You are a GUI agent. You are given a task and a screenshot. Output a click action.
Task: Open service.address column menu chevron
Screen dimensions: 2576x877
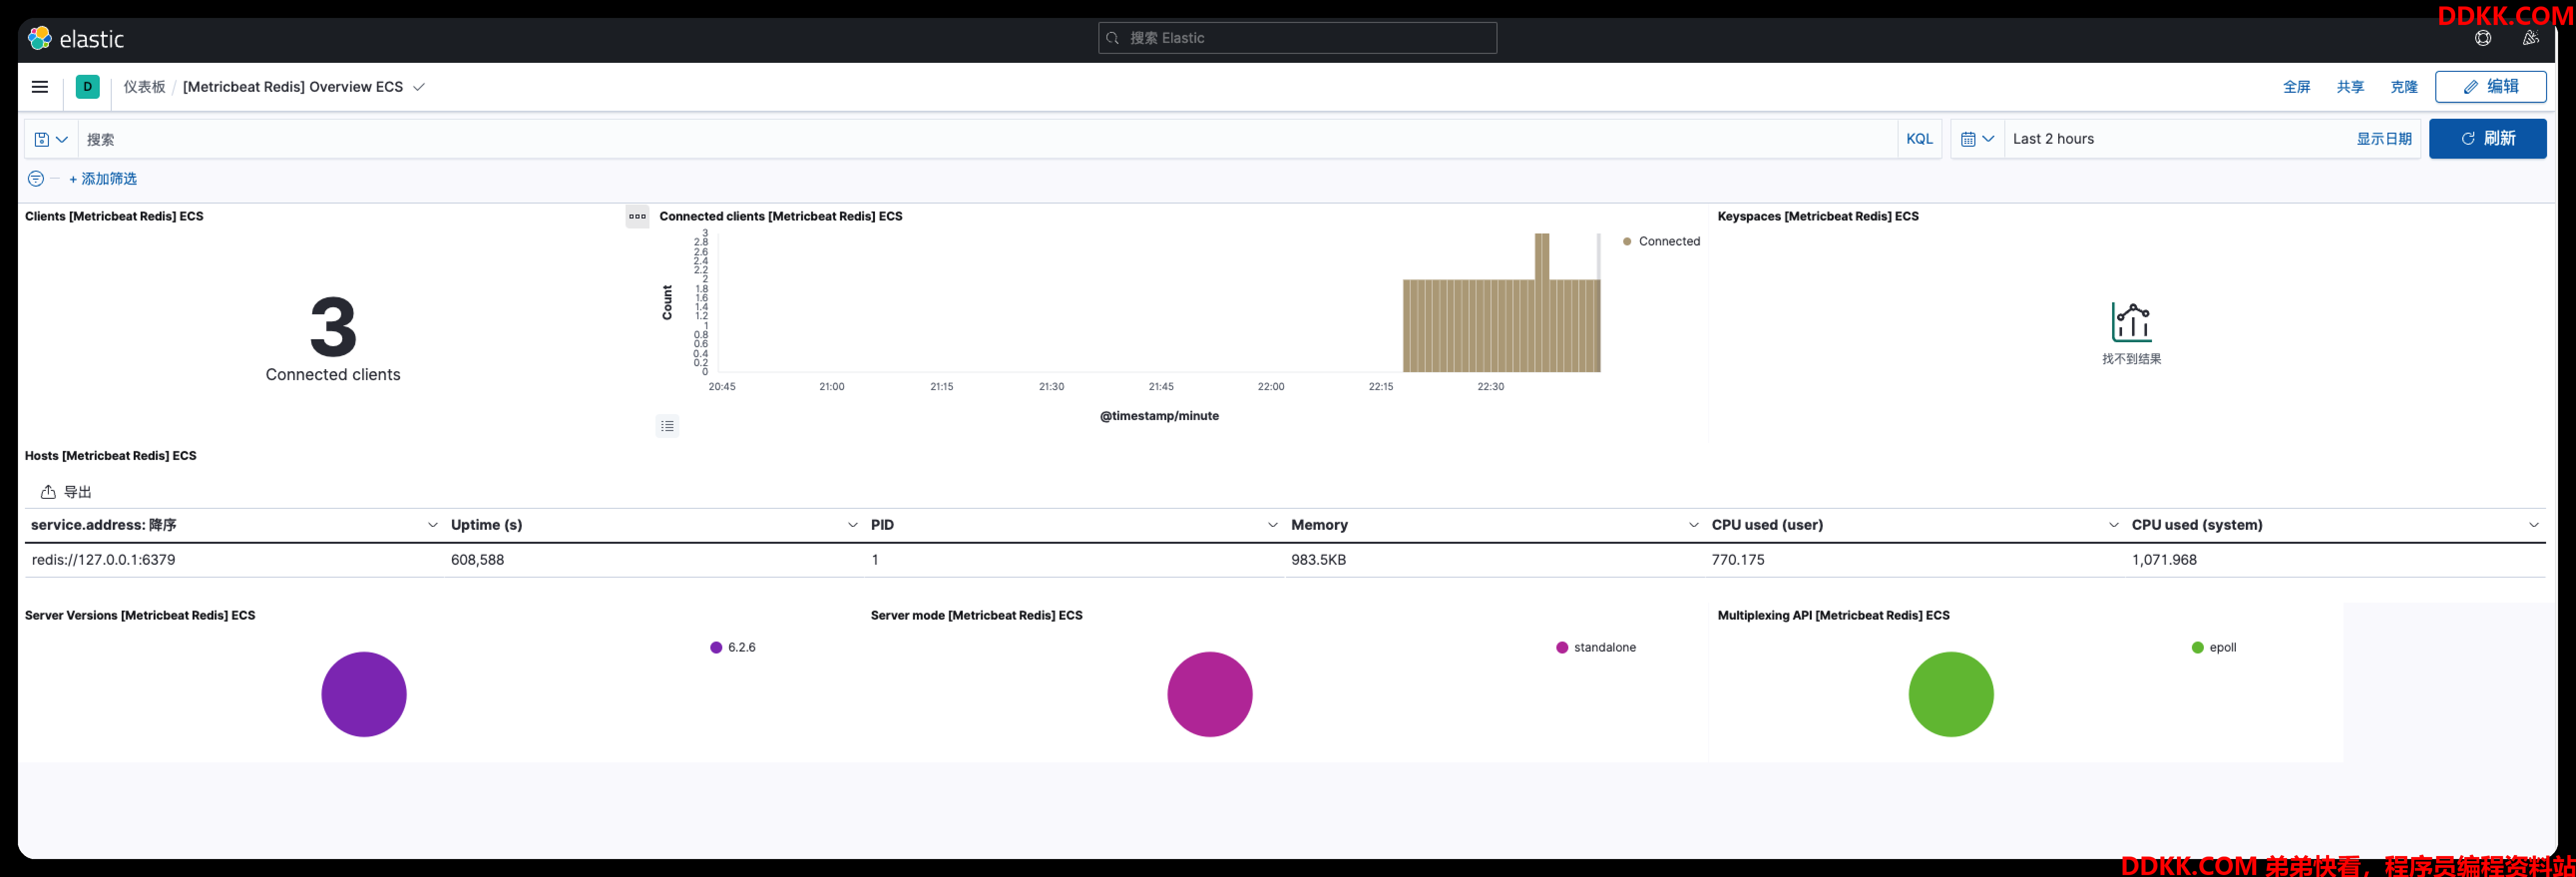[432, 525]
